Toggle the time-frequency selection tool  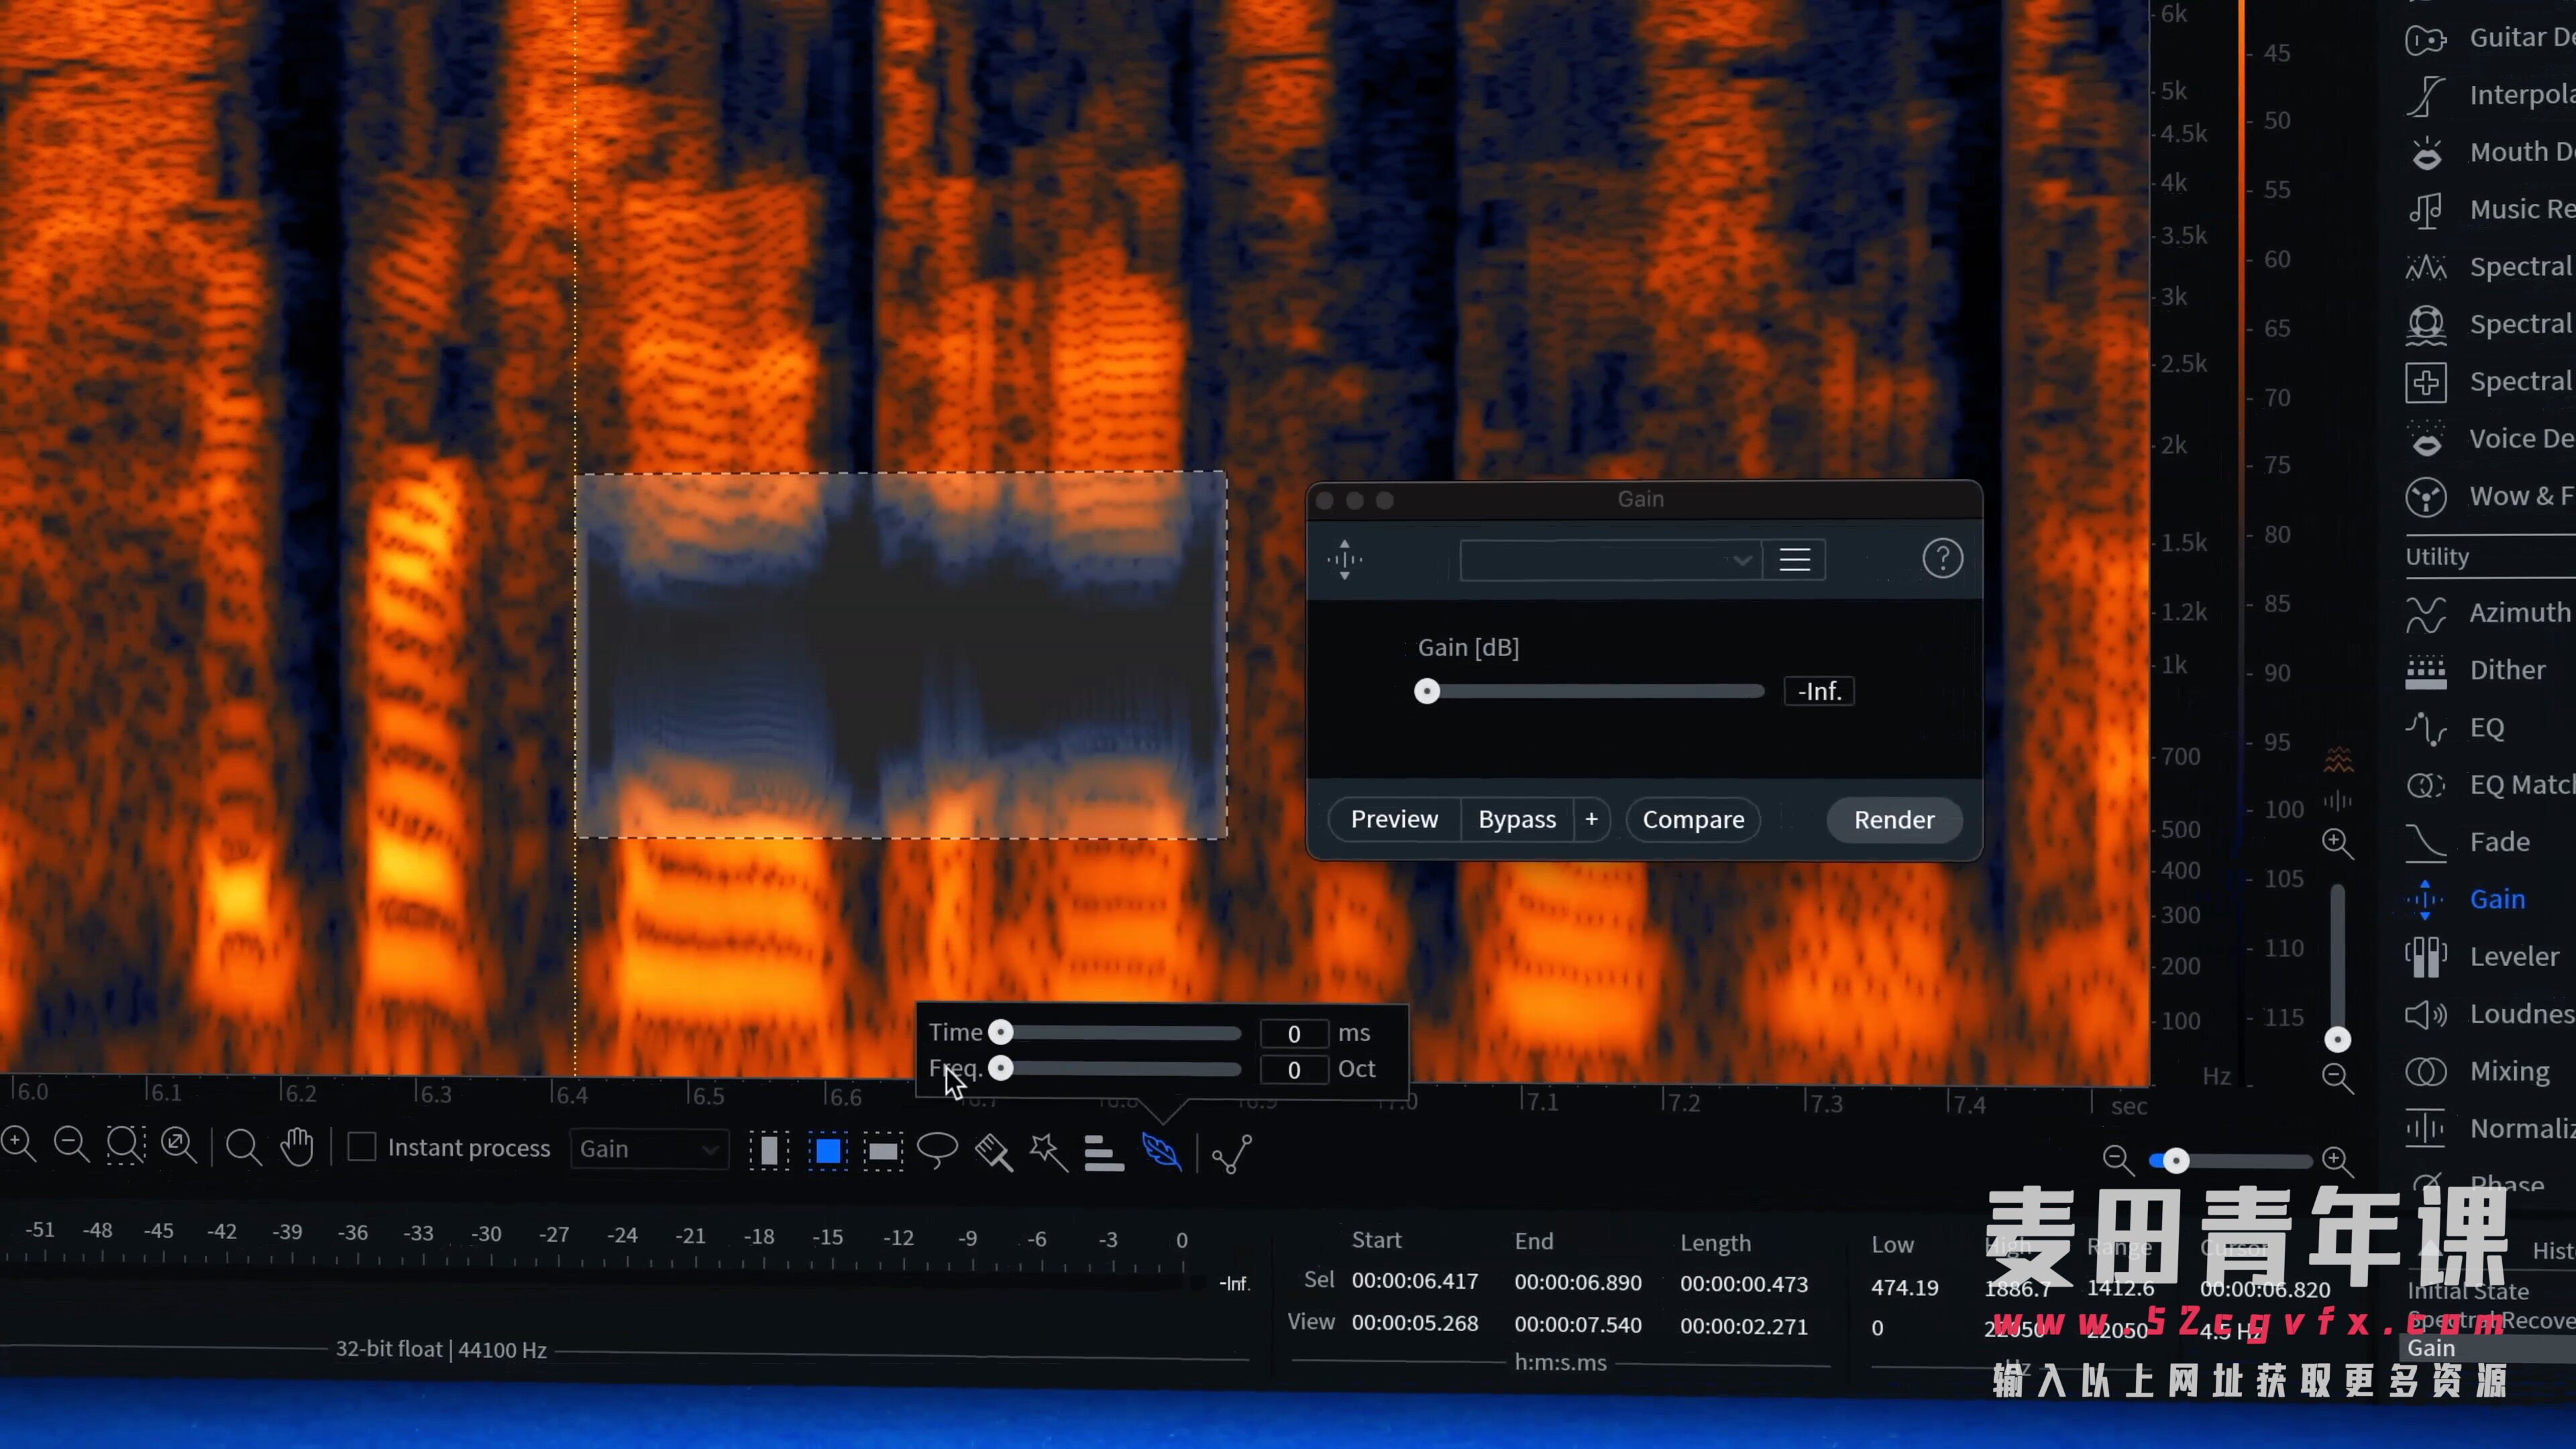(x=827, y=1151)
